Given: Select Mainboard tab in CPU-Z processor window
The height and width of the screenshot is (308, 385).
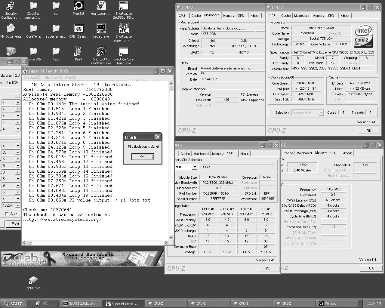Looking at the screenshot, I should (x=302, y=16).
